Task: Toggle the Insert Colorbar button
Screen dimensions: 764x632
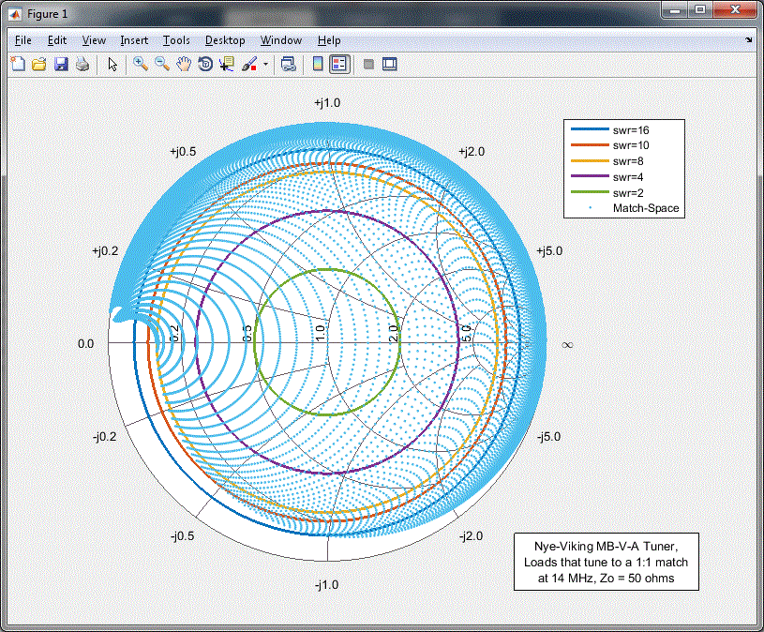Action: 317,65
